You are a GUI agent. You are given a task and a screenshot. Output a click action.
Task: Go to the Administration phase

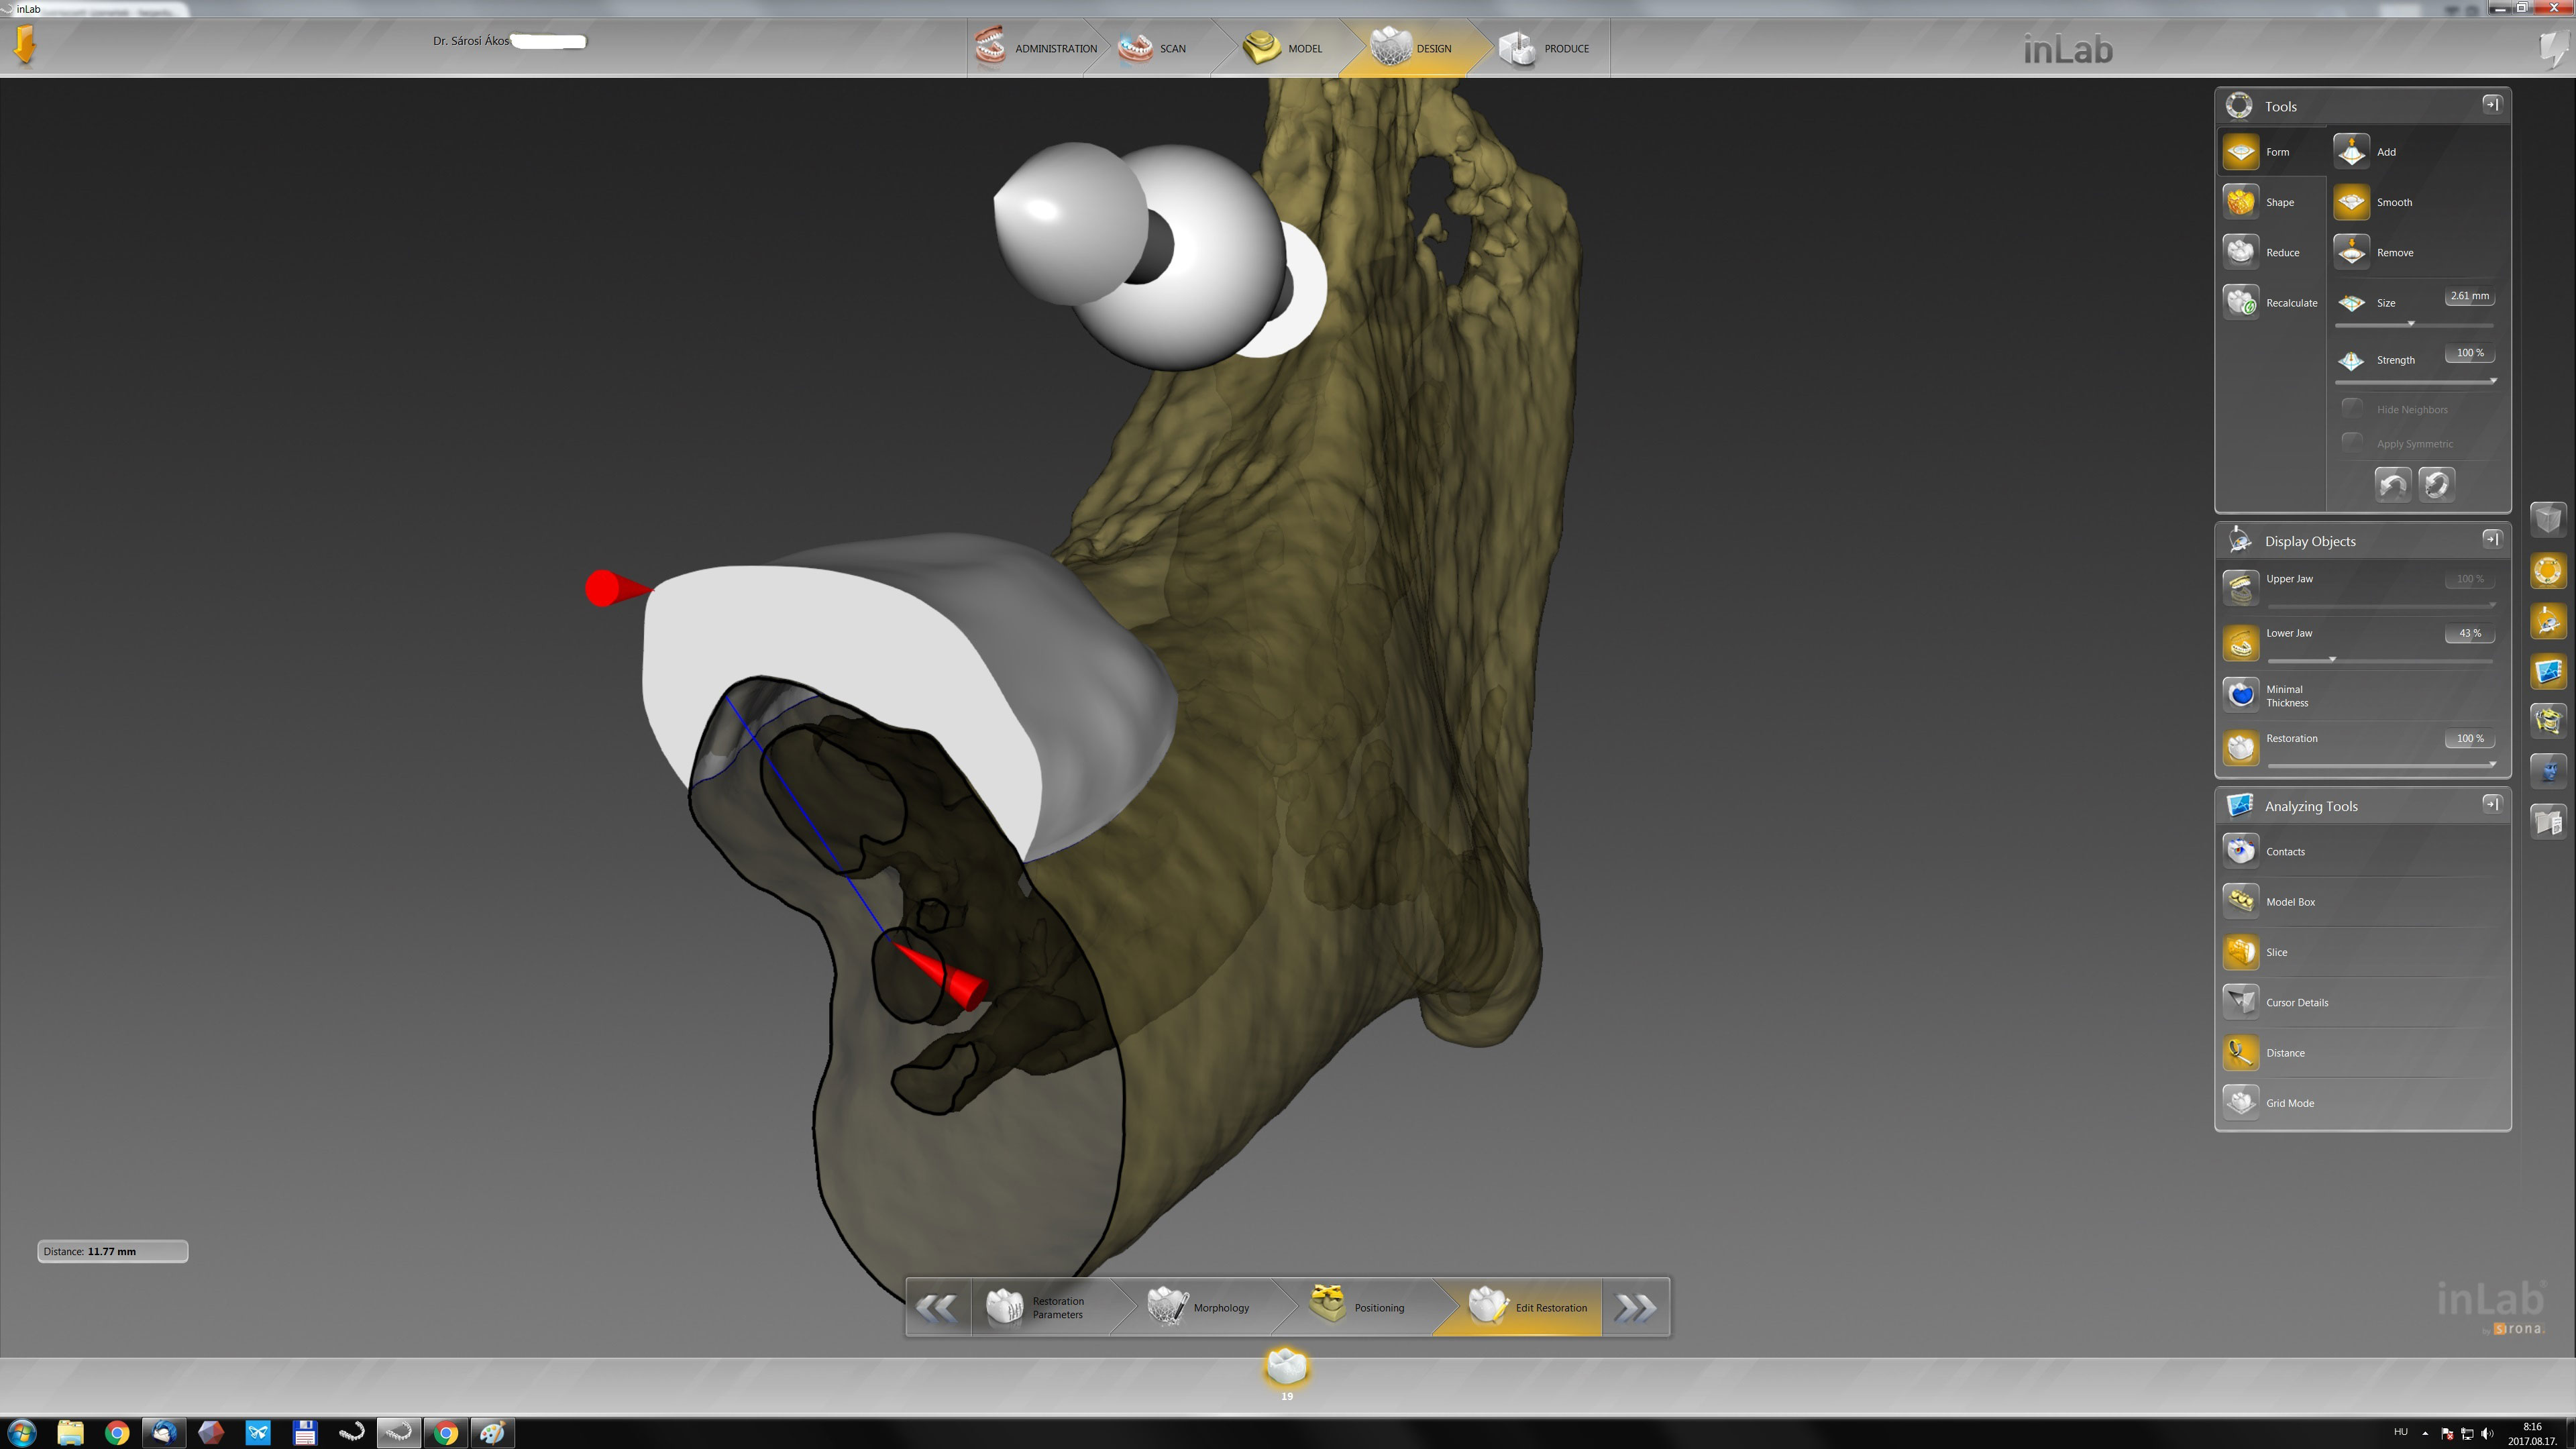pyautogui.click(x=1035, y=48)
